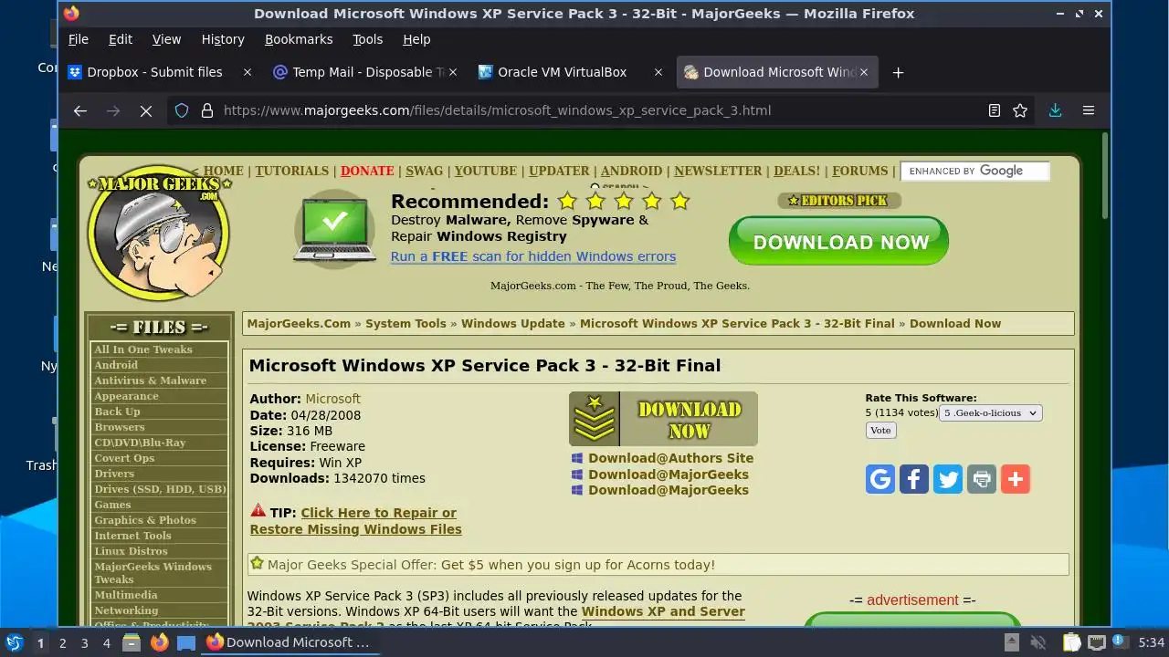The image size is (1169, 657).
Task: Open more share options orange plus icon
Action: [1016, 479]
